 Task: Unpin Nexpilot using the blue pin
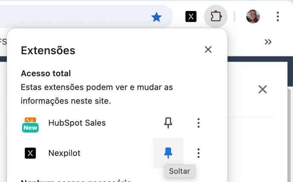click(168, 153)
